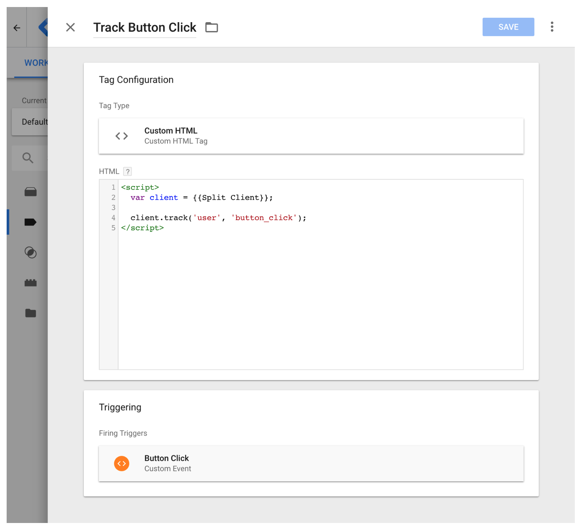580x530 pixels.
Task: Switch to the Workspace tab
Action: click(x=35, y=63)
